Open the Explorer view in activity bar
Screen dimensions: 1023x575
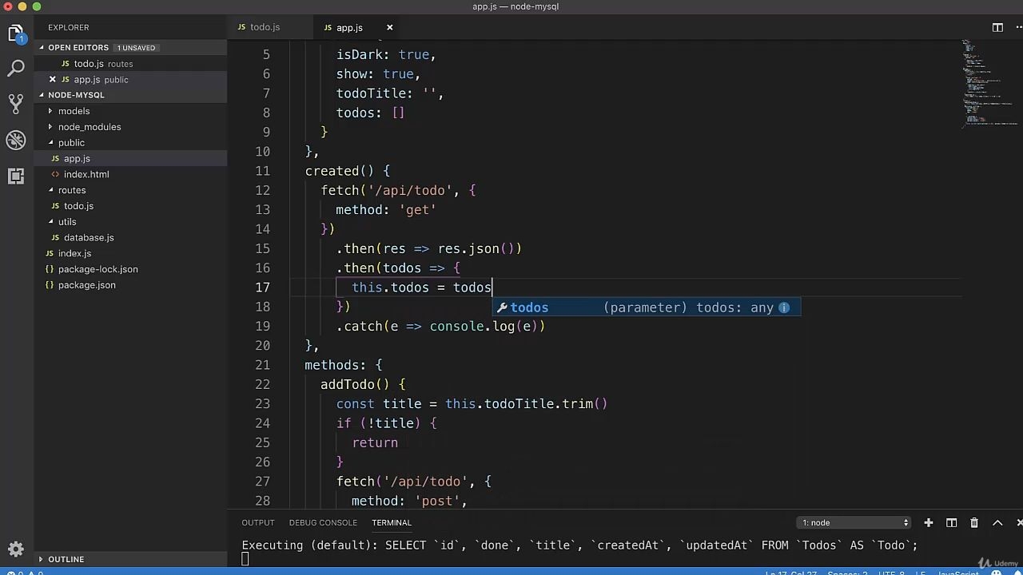[16, 34]
